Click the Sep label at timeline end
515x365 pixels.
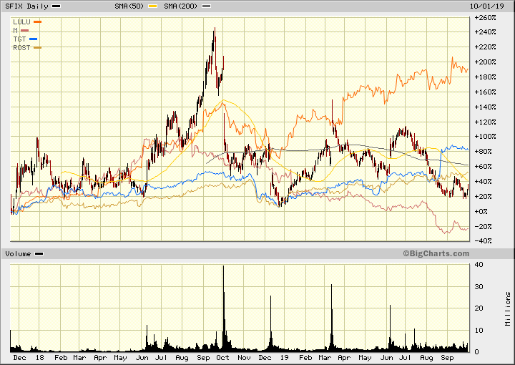[447, 358]
